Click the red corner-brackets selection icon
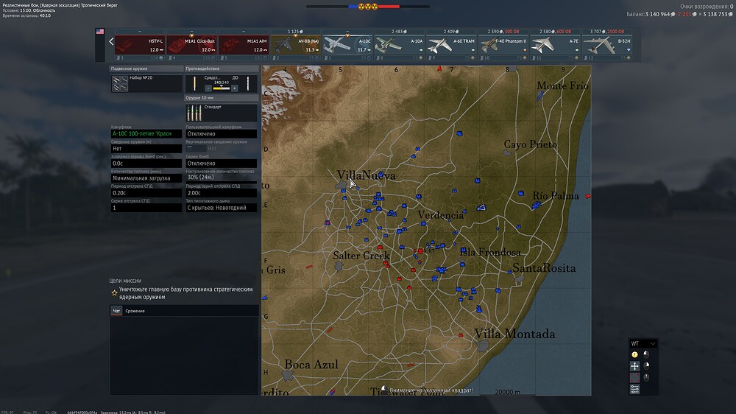The image size is (736, 414). [x=634, y=378]
